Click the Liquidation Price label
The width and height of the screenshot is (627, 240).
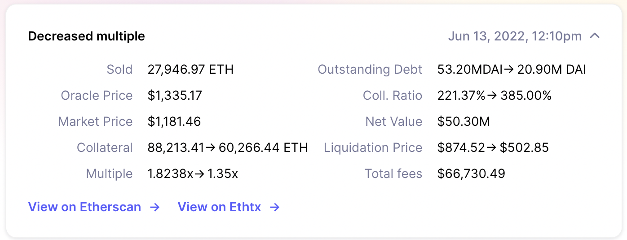[x=373, y=148]
